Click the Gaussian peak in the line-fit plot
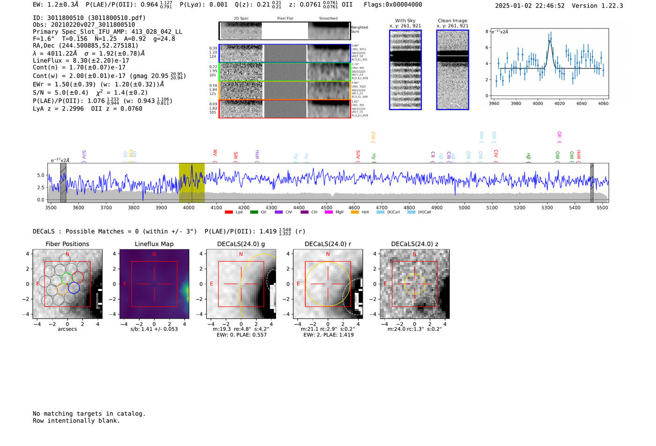Viewport: 656px width, 446px height. click(550, 40)
